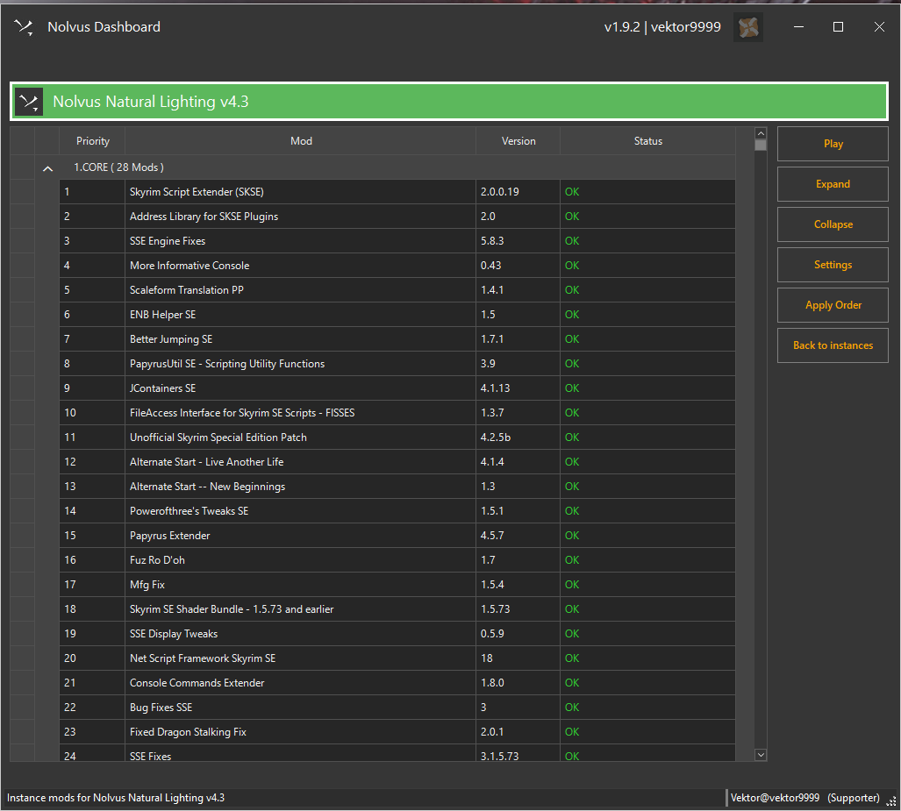
Task: Open the vektor9999 user avatar
Action: 748,27
